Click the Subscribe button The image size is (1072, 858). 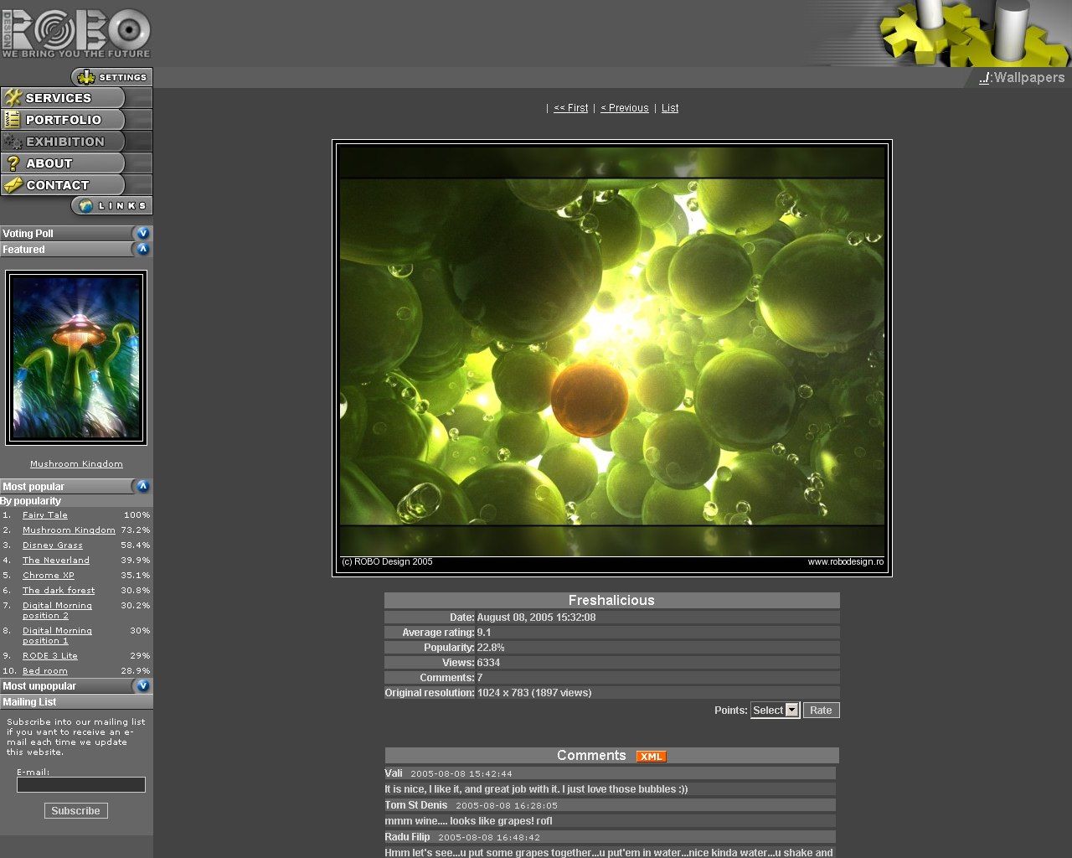click(x=75, y=811)
